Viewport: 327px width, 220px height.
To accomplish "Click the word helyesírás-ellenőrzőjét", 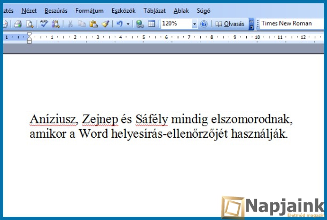I will (169, 135).
